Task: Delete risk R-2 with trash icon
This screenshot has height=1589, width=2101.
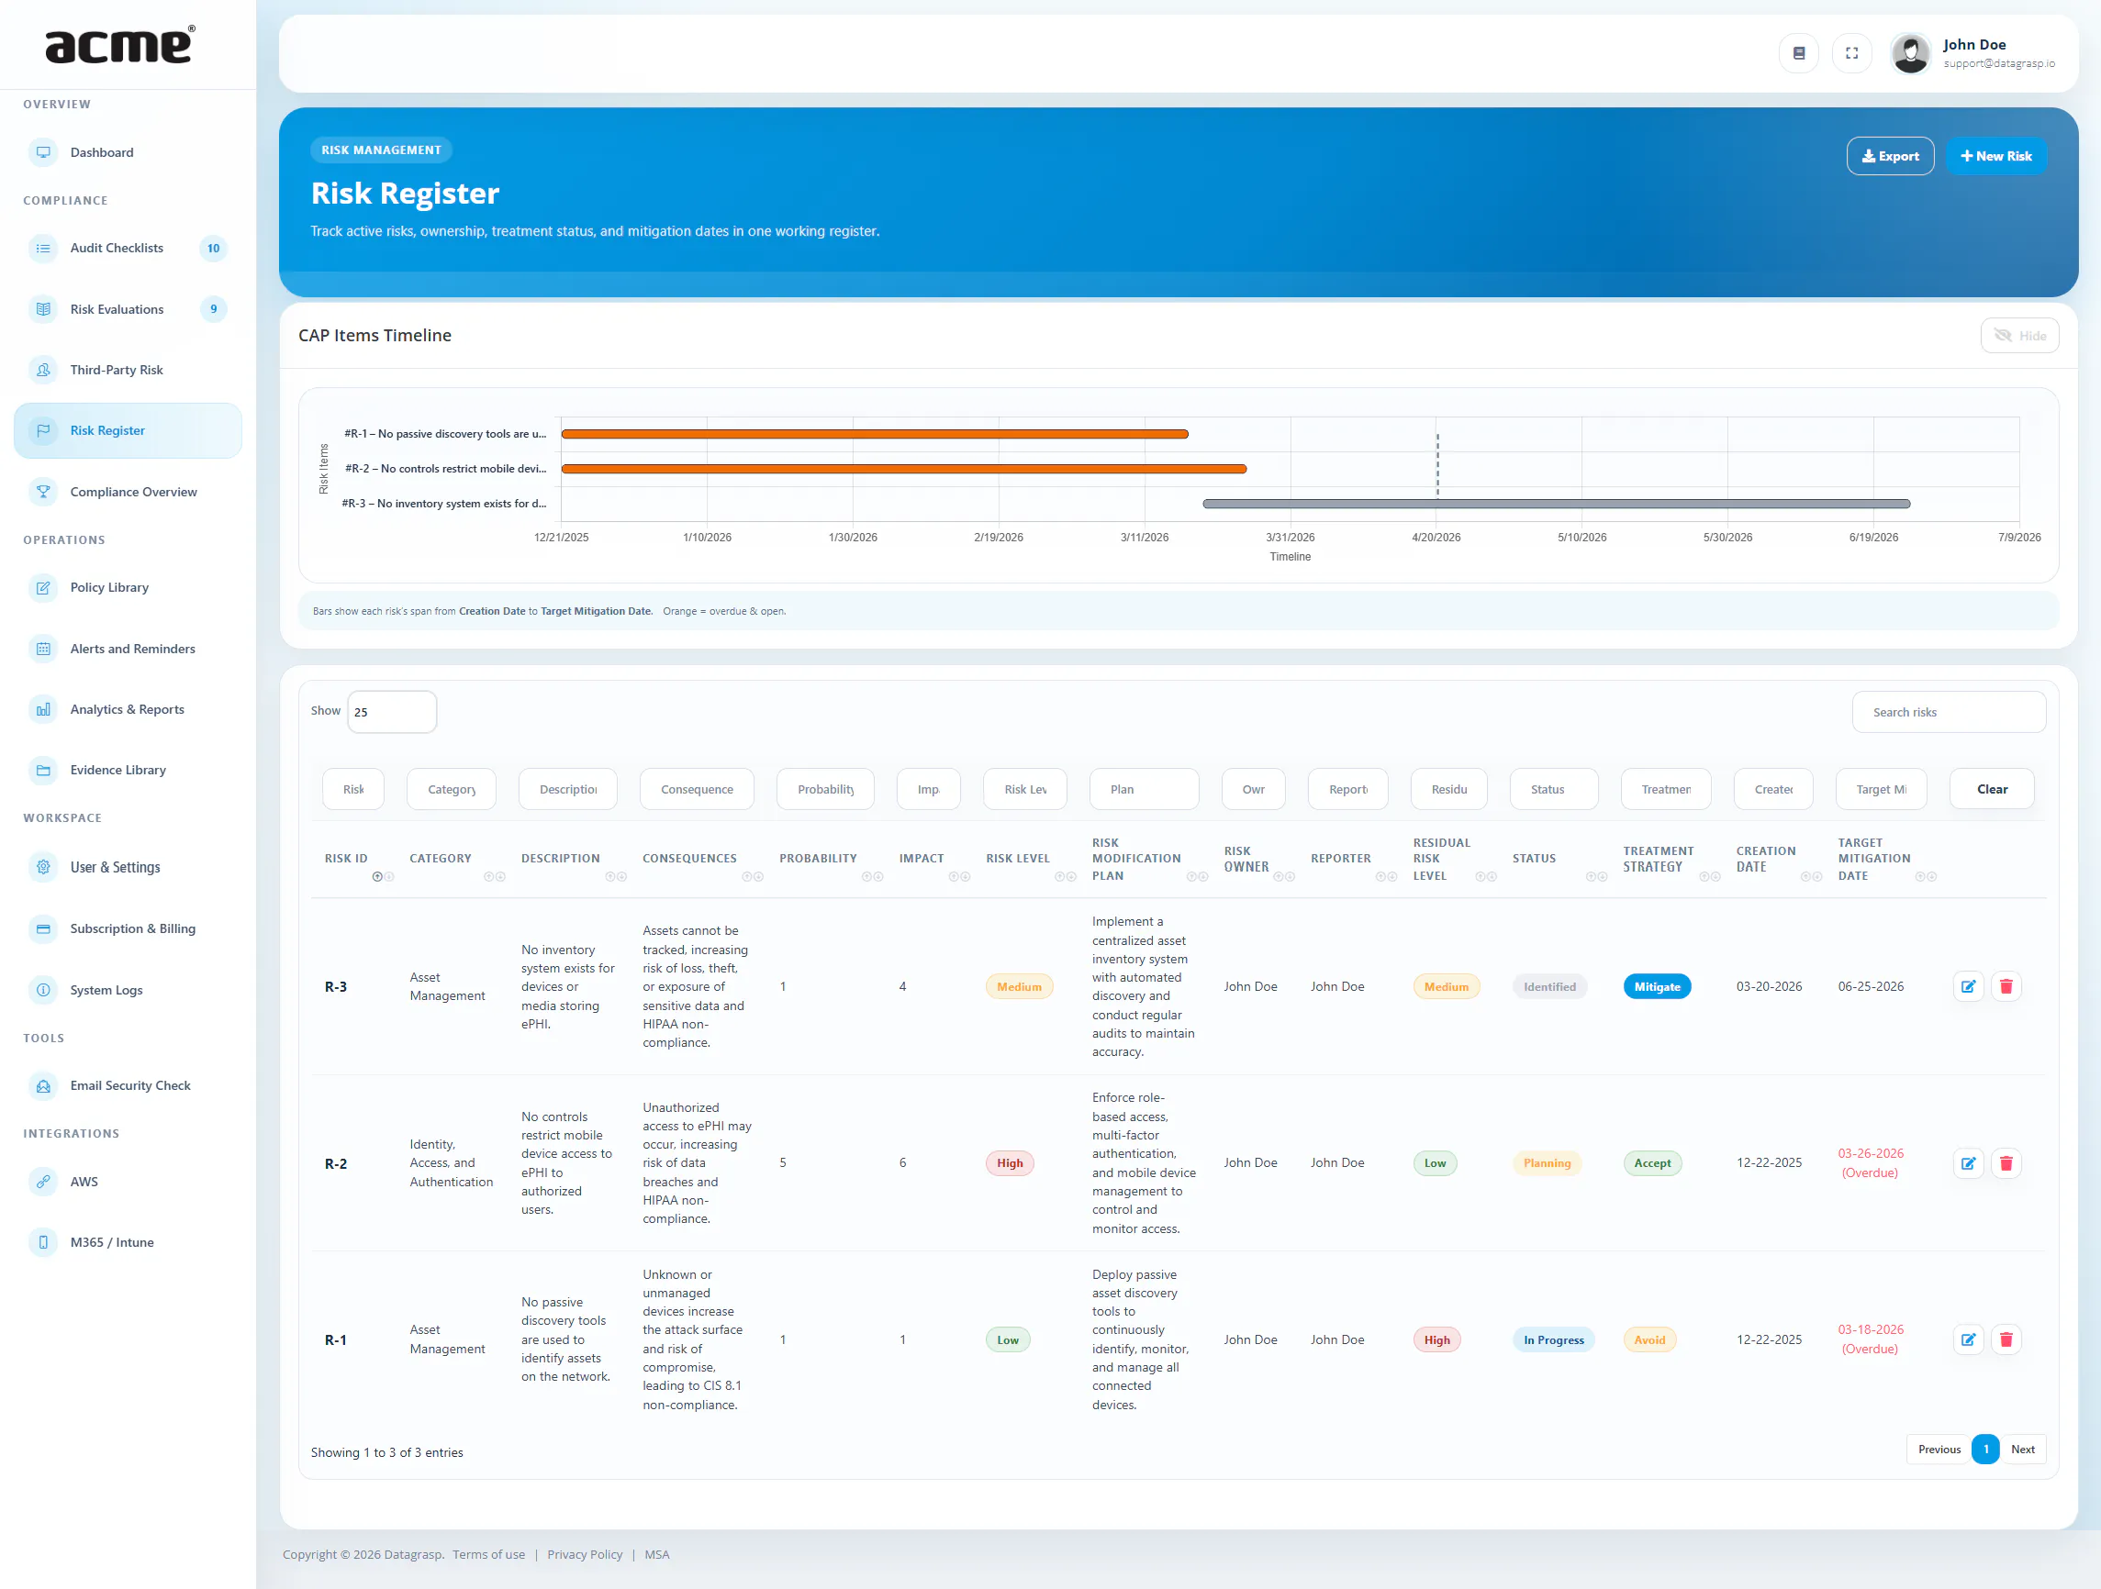Action: pyautogui.click(x=2006, y=1162)
